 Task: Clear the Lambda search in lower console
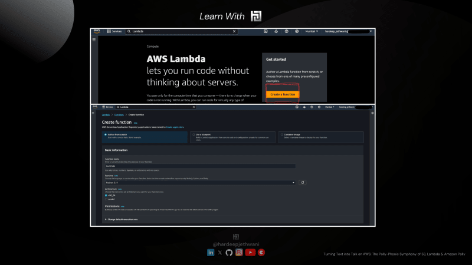(194, 107)
